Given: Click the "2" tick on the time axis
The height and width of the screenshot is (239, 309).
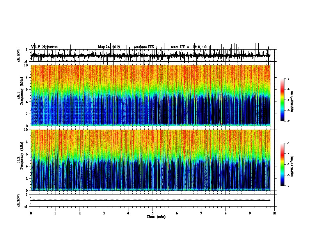Looking at the screenshot, I should coord(80,213).
